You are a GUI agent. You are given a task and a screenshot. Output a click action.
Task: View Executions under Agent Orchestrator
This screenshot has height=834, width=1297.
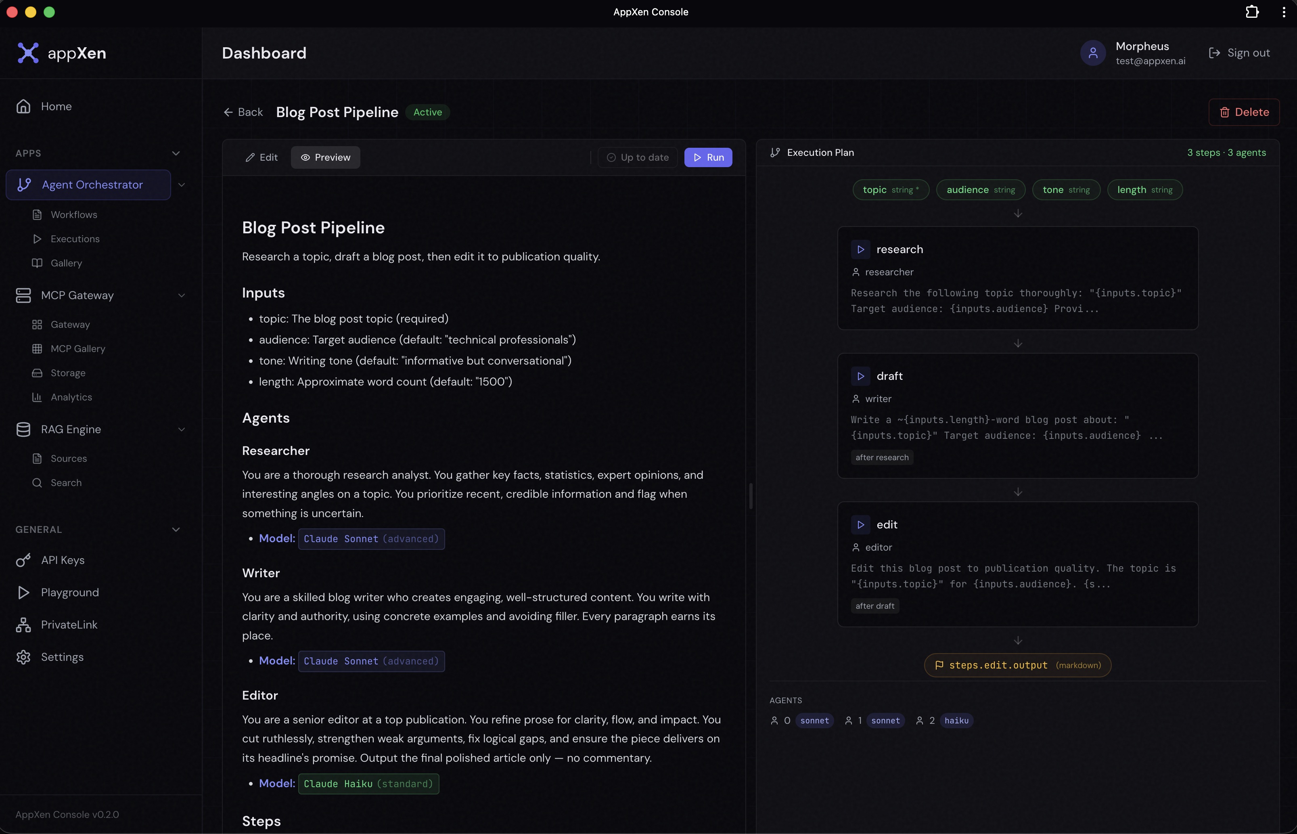75,239
